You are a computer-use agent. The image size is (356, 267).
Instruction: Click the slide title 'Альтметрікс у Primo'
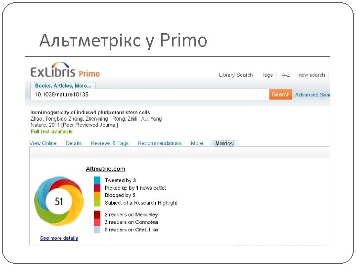pyautogui.click(x=123, y=41)
